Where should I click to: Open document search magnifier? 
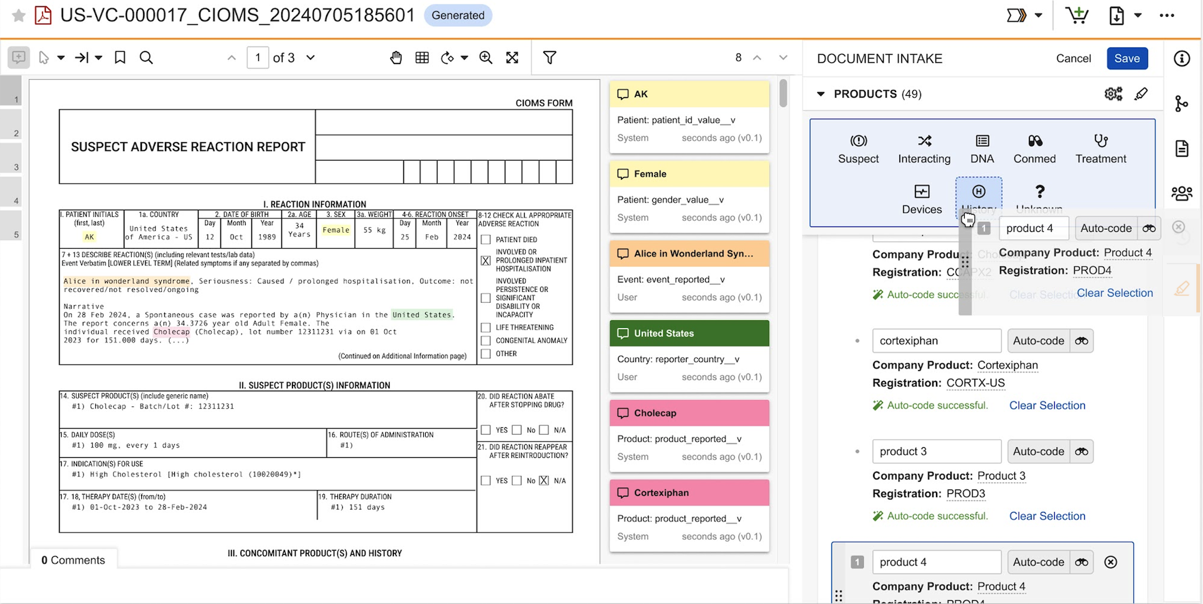[x=146, y=58]
